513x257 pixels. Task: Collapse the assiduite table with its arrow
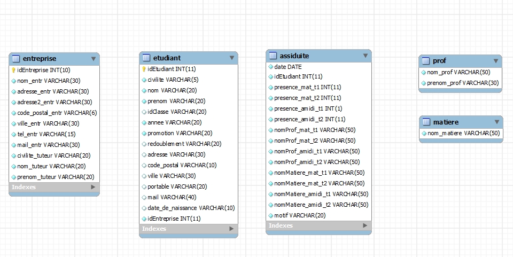tap(366, 56)
